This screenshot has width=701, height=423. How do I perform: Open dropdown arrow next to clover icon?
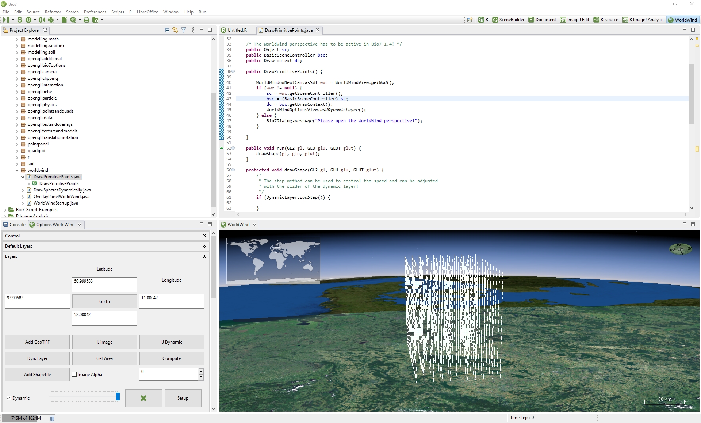click(57, 20)
